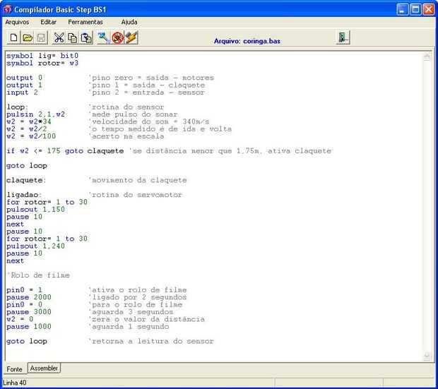Click the scrollbar down arrow
438x389 pixels.
pos(427,356)
